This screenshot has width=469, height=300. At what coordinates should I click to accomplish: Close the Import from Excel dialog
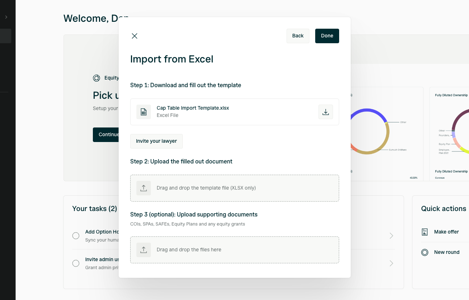(x=135, y=36)
